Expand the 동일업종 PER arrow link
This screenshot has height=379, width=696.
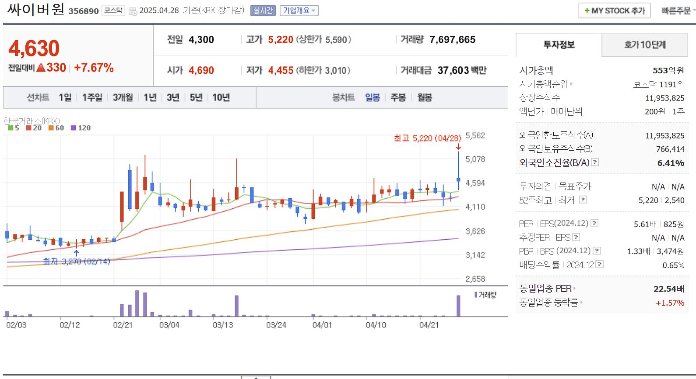tap(574, 288)
